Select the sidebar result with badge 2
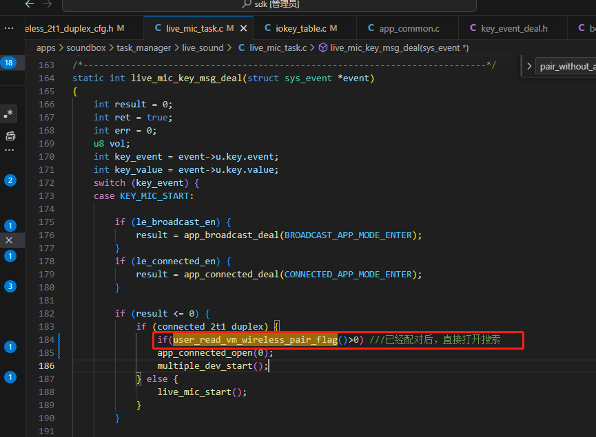 [10, 180]
